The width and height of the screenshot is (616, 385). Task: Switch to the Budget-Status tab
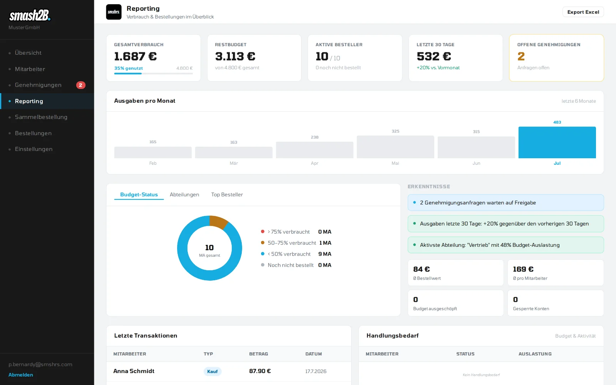tap(139, 195)
